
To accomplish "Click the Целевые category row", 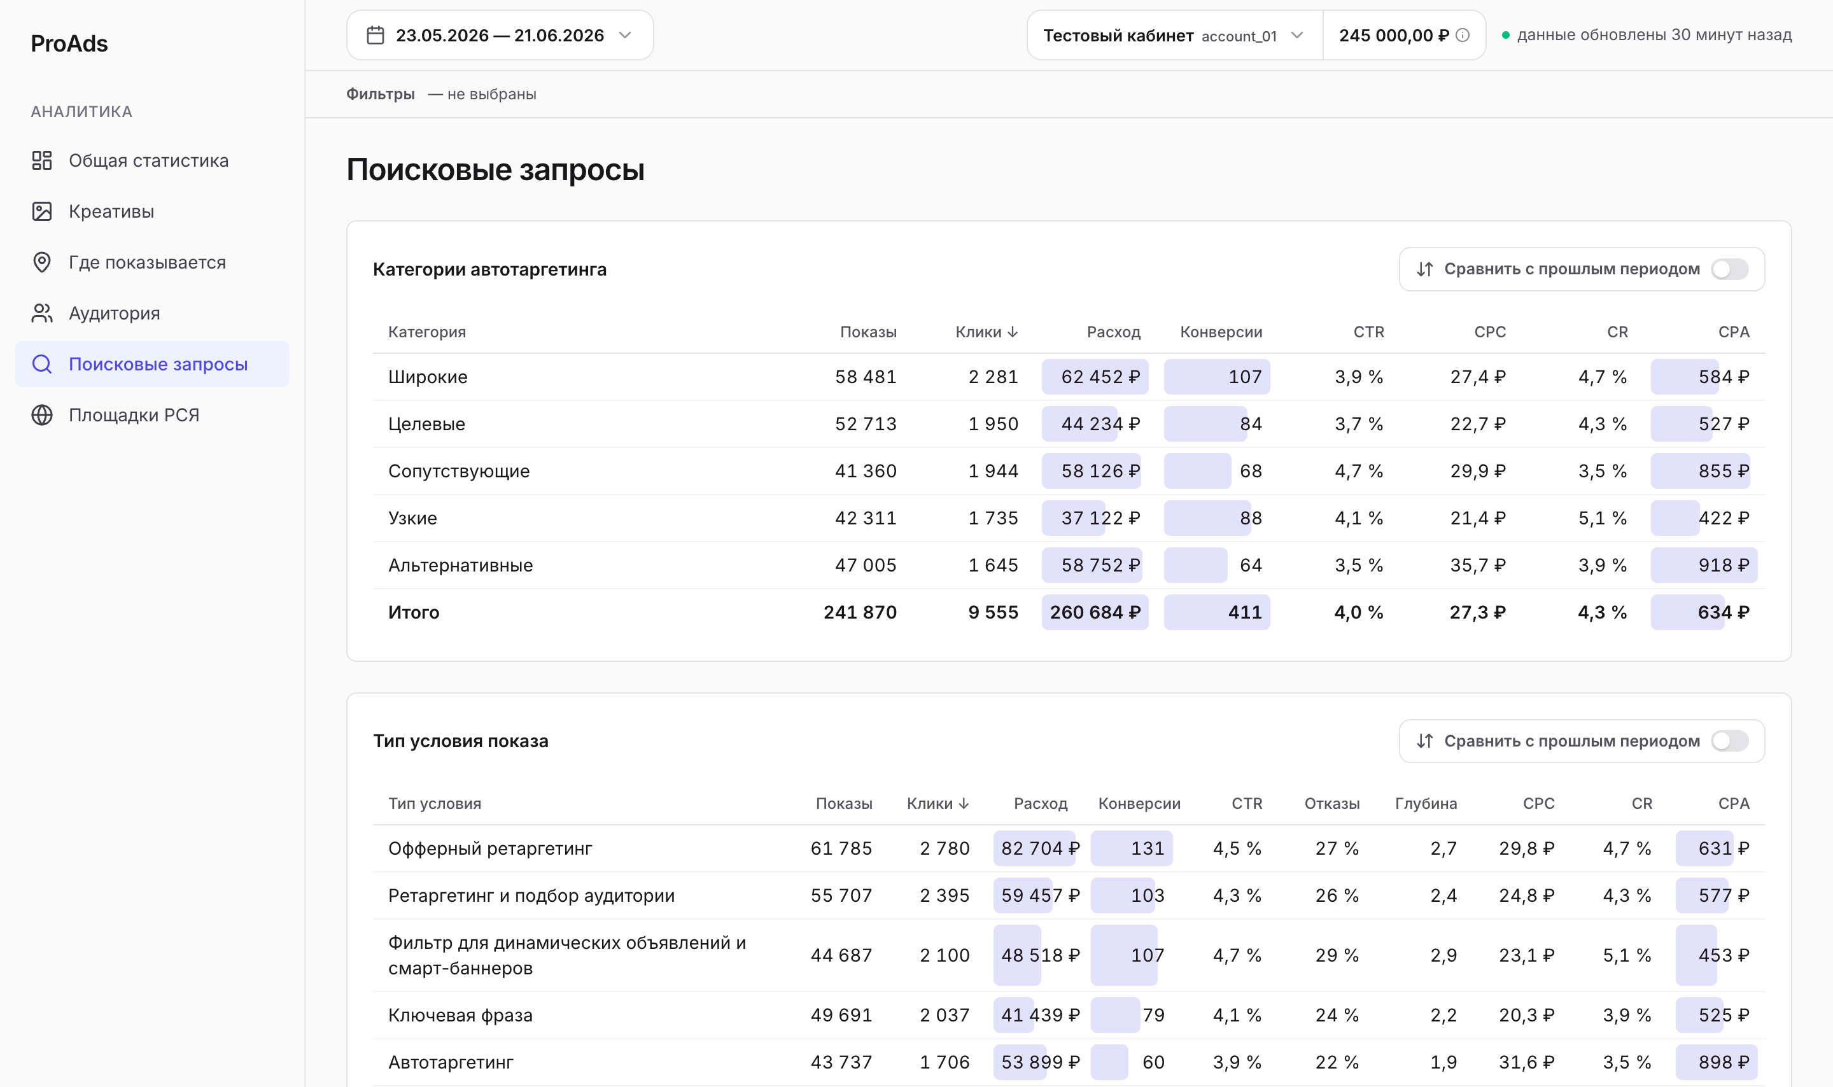I will click(1069, 424).
